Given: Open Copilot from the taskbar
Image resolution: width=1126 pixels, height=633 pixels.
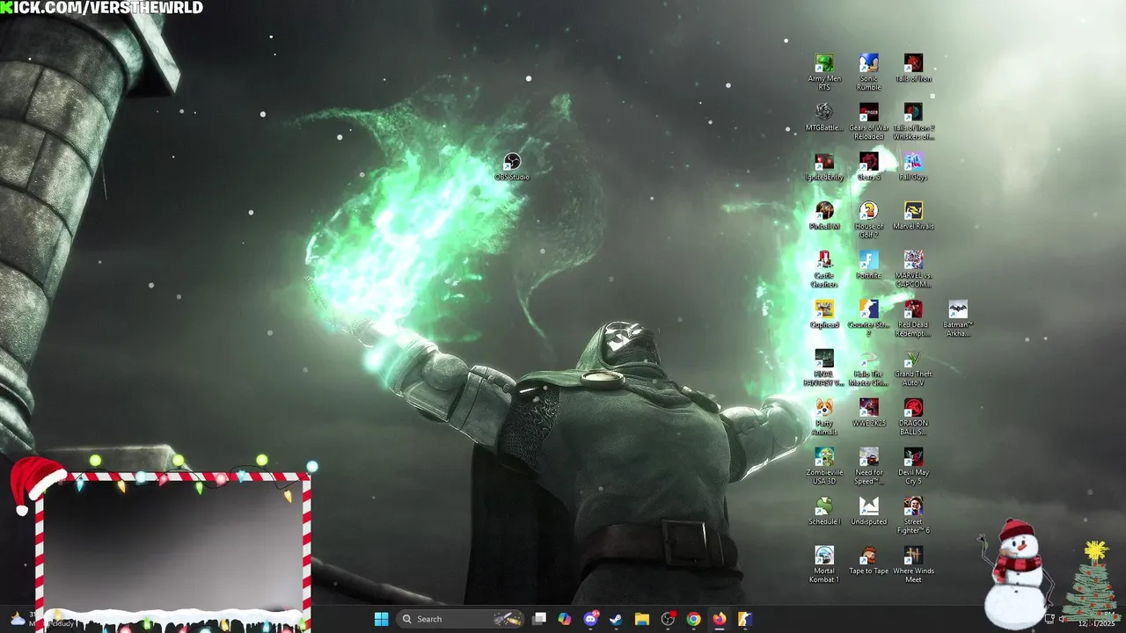Looking at the screenshot, I should click(x=565, y=619).
